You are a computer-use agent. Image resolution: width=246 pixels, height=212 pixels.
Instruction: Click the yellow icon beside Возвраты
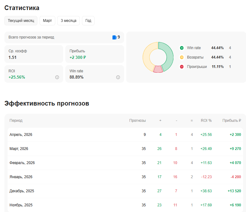pyautogui.click(x=182, y=57)
